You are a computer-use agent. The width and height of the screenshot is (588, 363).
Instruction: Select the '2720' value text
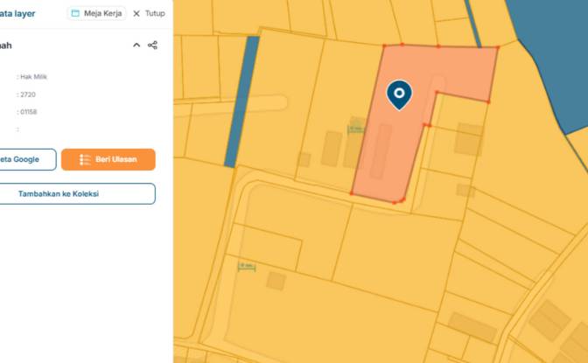(28, 94)
